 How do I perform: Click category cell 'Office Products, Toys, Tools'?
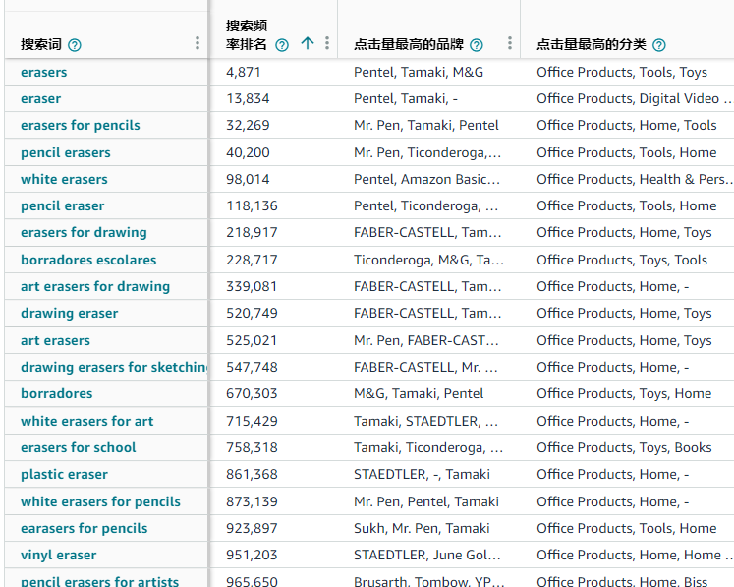tap(622, 260)
